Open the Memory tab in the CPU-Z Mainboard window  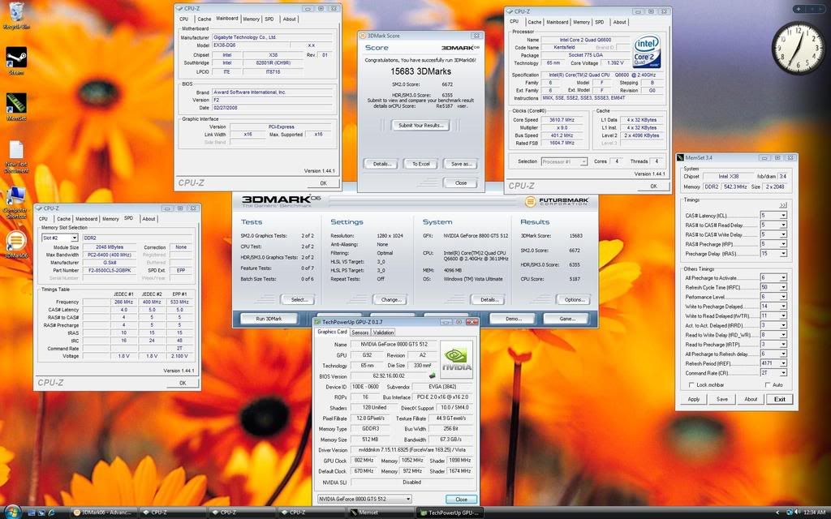click(252, 19)
